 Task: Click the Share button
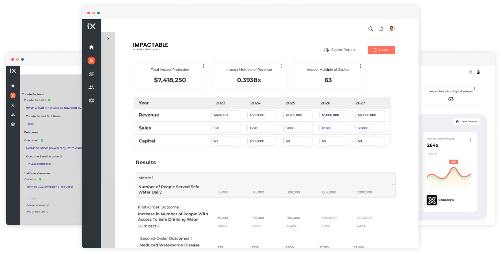click(381, 50)
